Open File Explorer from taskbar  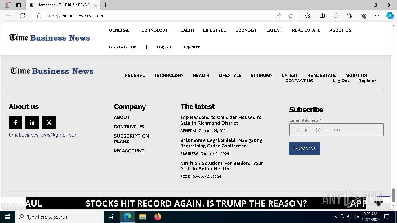143,217
